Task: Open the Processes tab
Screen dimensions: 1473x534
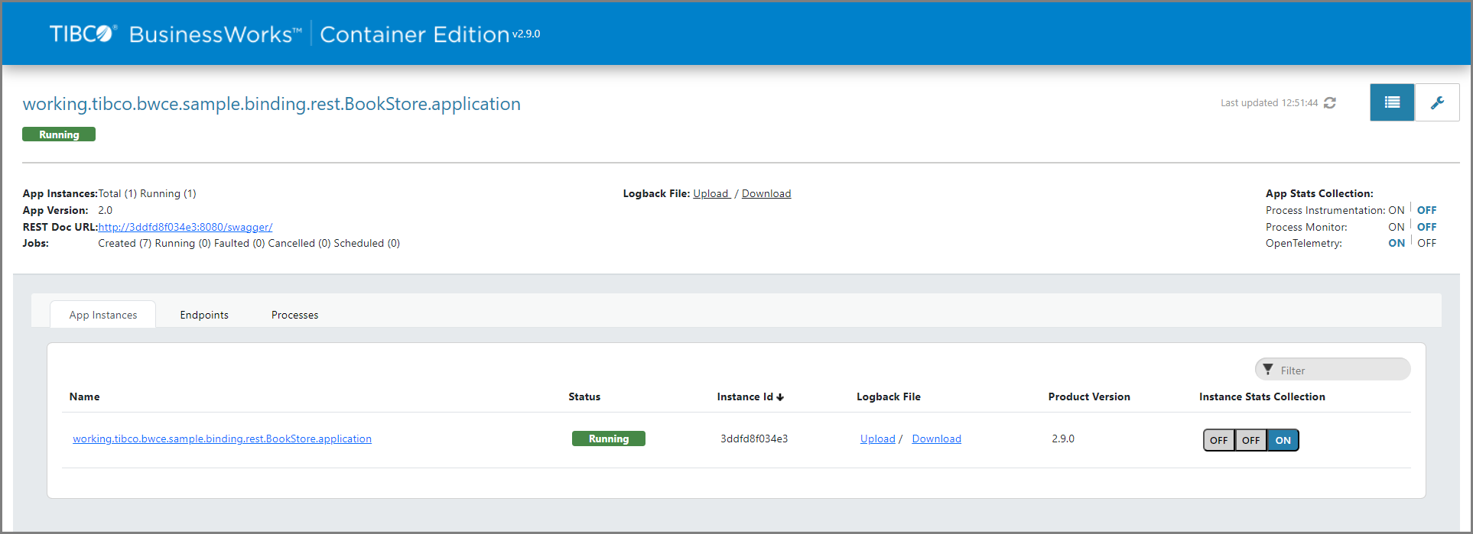Action: click(294, 315)
